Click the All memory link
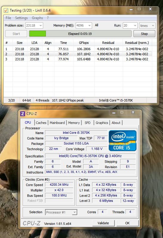 97,25
